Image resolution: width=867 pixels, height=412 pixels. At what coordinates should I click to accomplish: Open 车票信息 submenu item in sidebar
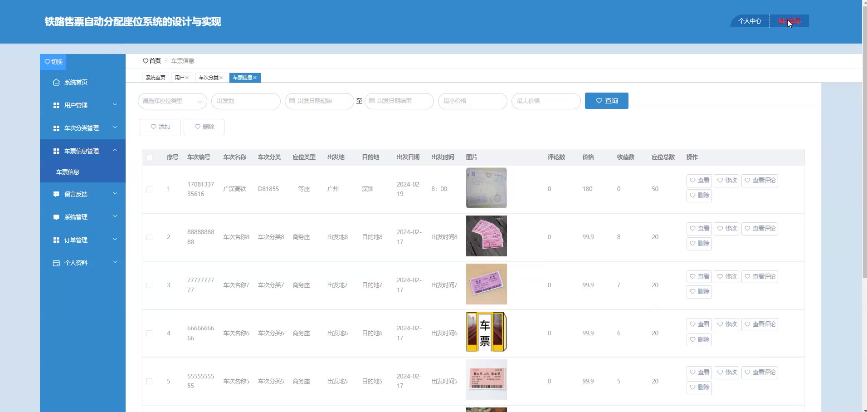(x=68, y=172)
